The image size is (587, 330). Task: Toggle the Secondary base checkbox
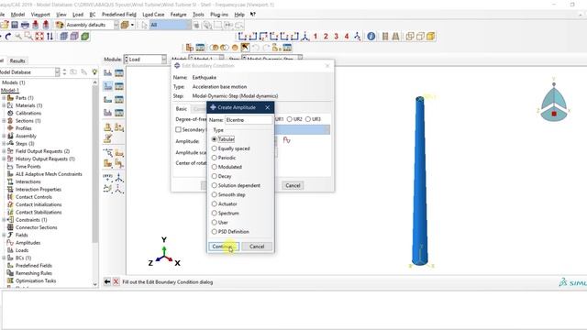178,129
